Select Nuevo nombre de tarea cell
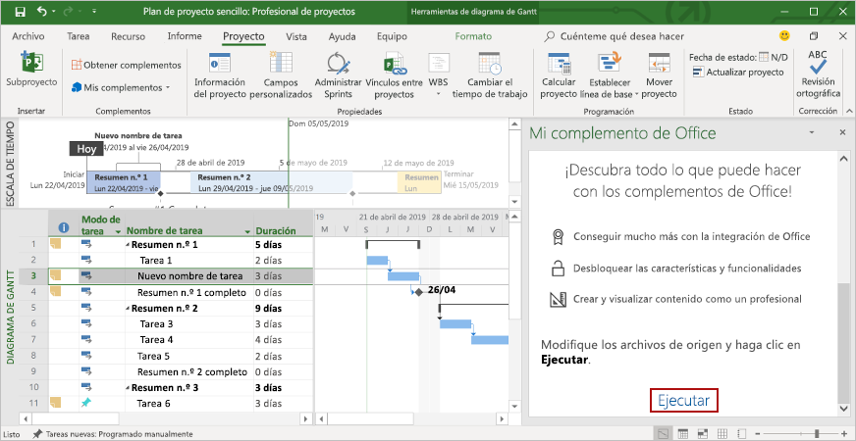 pos(189,276)
